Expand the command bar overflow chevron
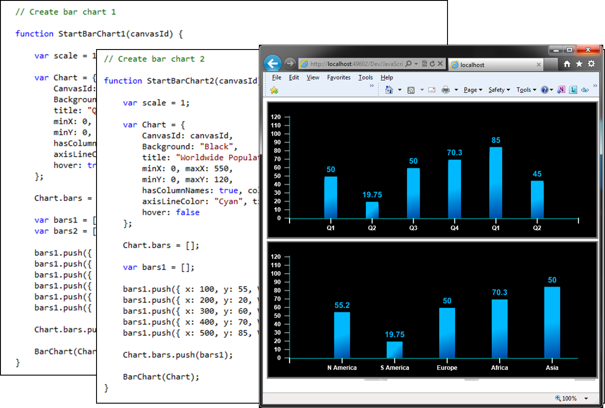Viewport: 605px width, 408px height. pos(595,85)
